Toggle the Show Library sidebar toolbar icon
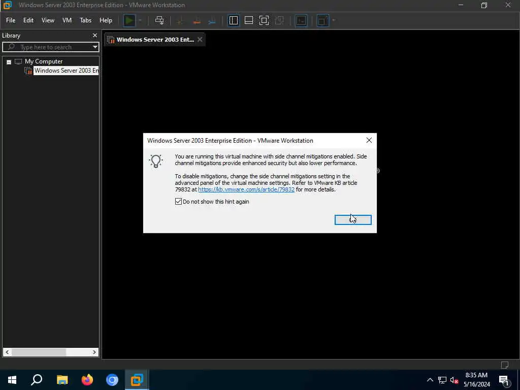520x390 pixels. coord(234,20)
